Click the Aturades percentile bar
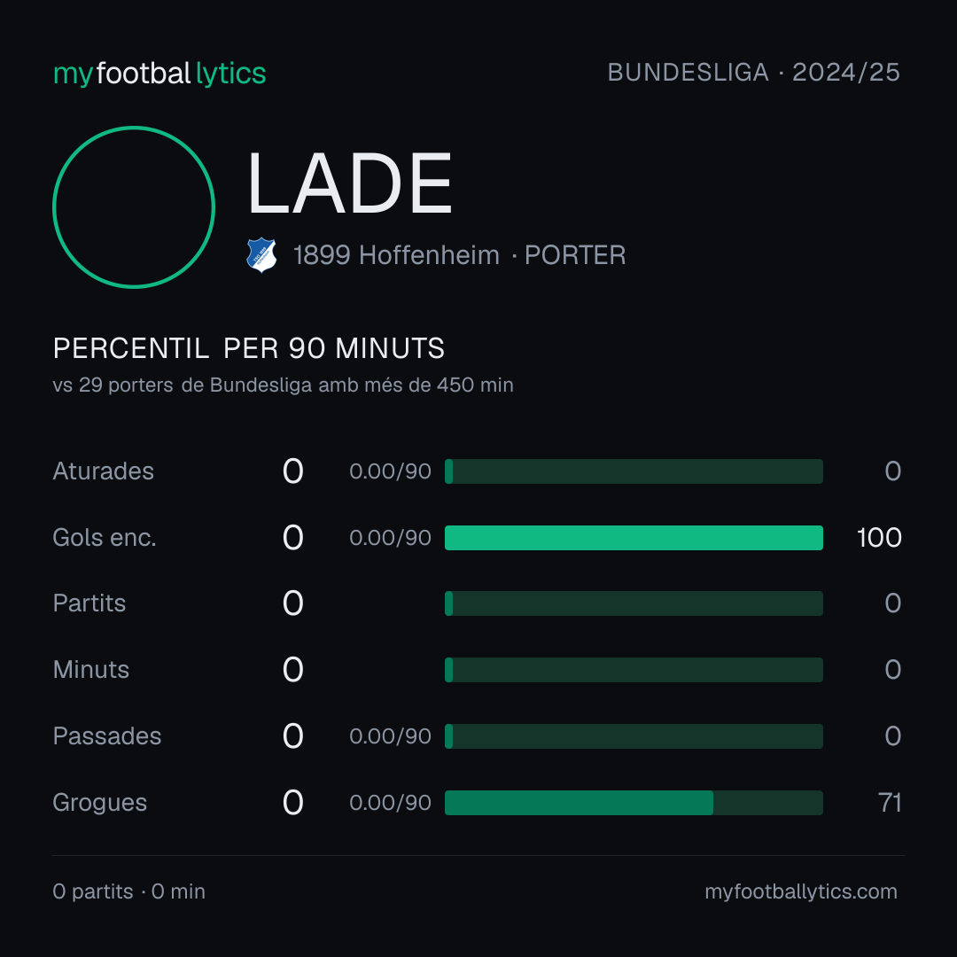Viewport: 957px width, 957px height. point(634,471)
